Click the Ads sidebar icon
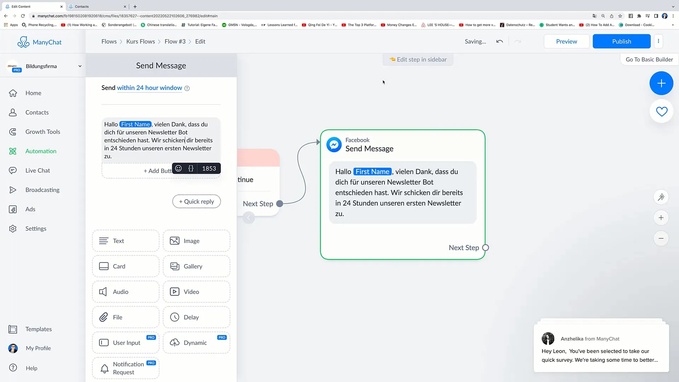Screen dimensions: 679x382 point(13,209)
